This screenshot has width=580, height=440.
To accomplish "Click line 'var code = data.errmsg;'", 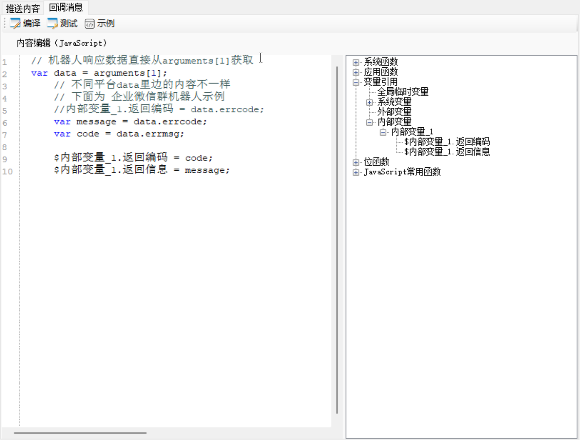I will coord(119,134).
